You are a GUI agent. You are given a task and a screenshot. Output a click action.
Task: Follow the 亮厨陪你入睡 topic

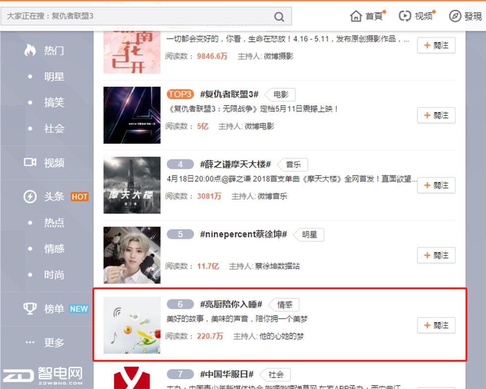point(436,326)
